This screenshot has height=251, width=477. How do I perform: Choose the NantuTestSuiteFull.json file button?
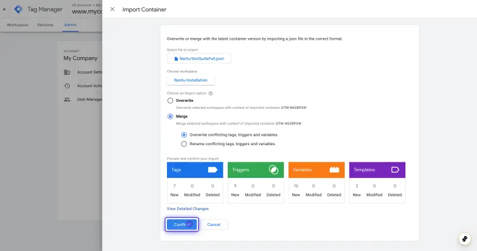tap(199, 58)
